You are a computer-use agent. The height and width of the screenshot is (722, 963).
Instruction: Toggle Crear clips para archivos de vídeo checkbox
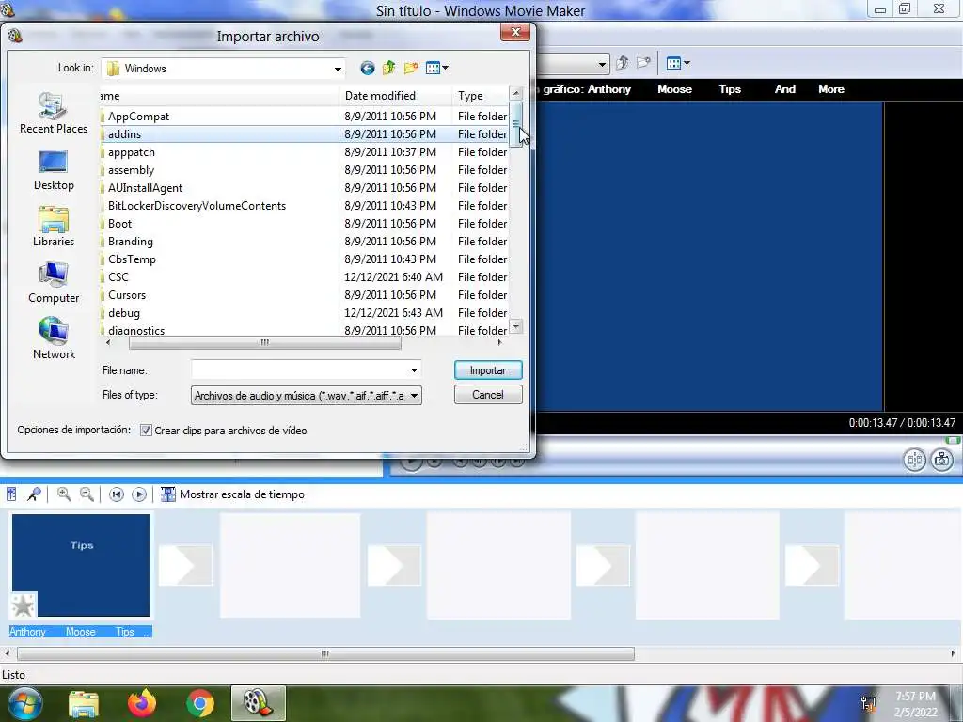[146, 431]
